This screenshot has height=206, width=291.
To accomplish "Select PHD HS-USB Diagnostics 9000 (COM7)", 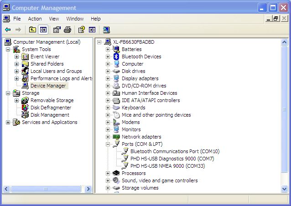I will point(171,159).
